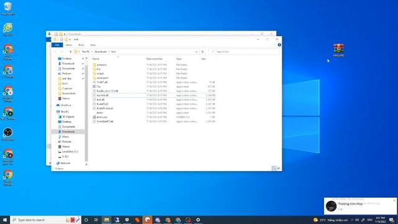Click the Back navigation arrow in Explorer
The image size is (398, 224).
click(x=55, y=52)
